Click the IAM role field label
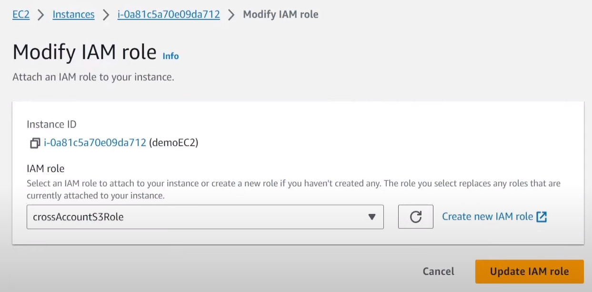The image size is (592, 292). (x=46, y=168)
